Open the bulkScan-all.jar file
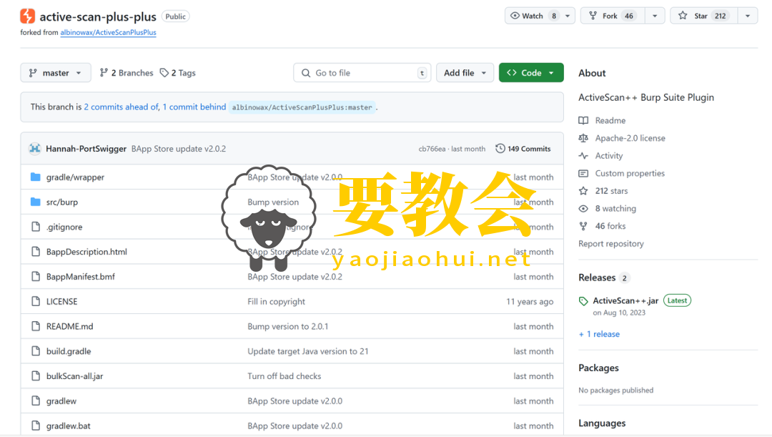The image size is (772, 437). 75,376
